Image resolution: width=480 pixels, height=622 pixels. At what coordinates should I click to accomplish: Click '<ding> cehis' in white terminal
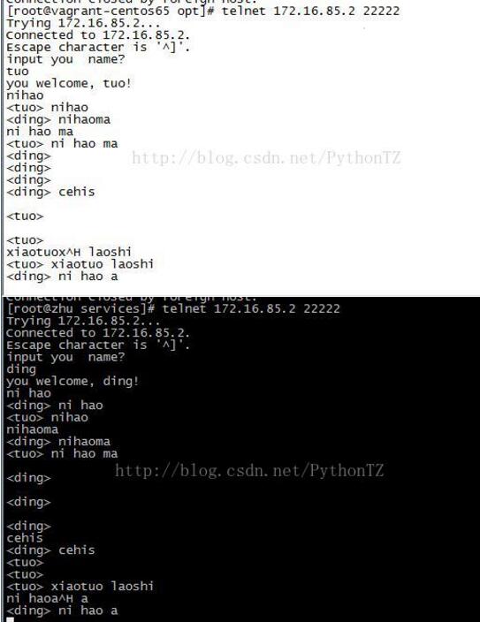click(50, 192)
